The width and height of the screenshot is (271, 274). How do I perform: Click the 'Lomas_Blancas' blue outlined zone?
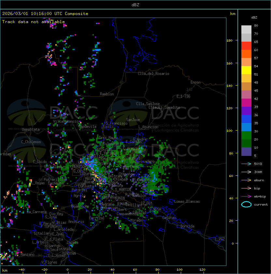(171, 202)
